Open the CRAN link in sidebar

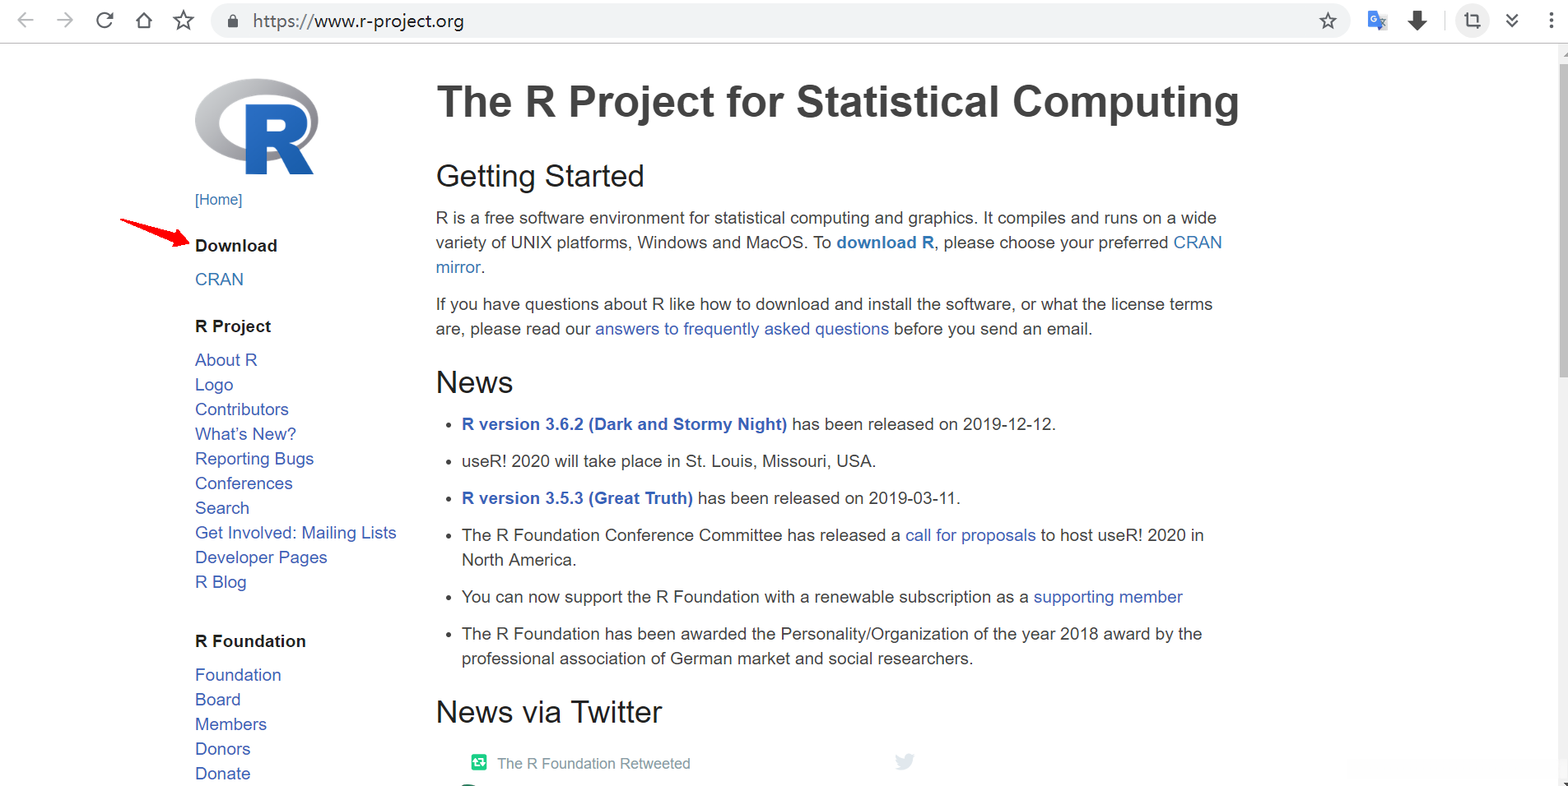pos(219,280)
